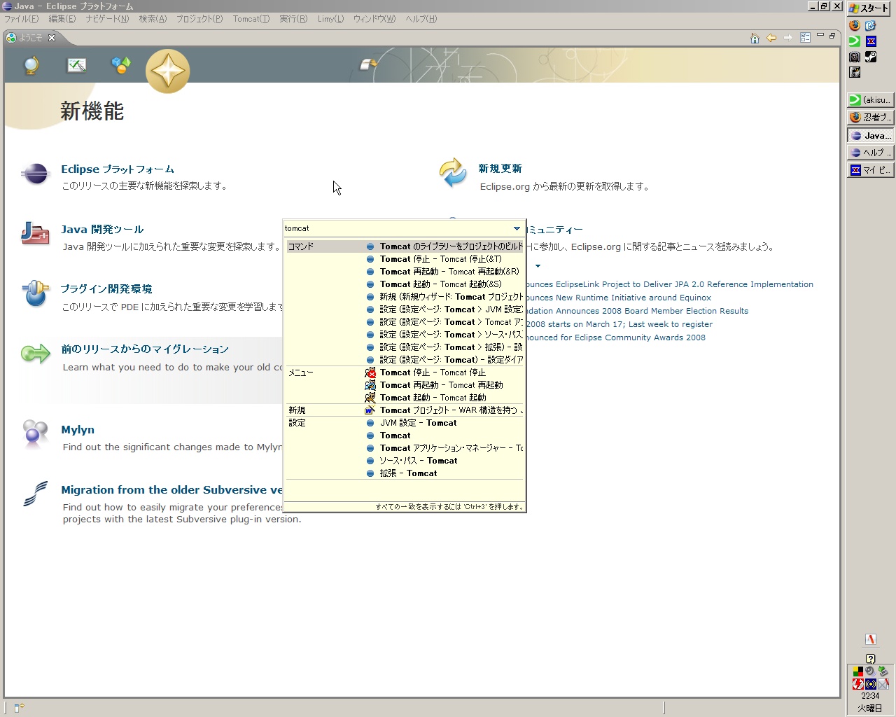
Task: Open the Samples shapes icon on the welcome banner
Action: pos(121,65)
